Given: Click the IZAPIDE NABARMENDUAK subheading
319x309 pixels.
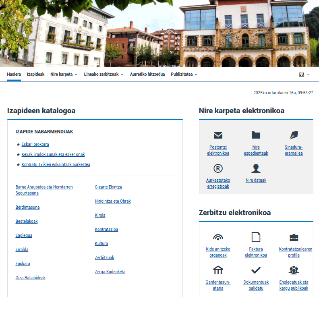Looking at the screenshot, I should [x=44, y=132].
